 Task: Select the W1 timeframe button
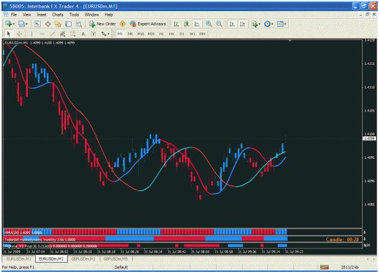pyautogui.click(x=192, y=34)
